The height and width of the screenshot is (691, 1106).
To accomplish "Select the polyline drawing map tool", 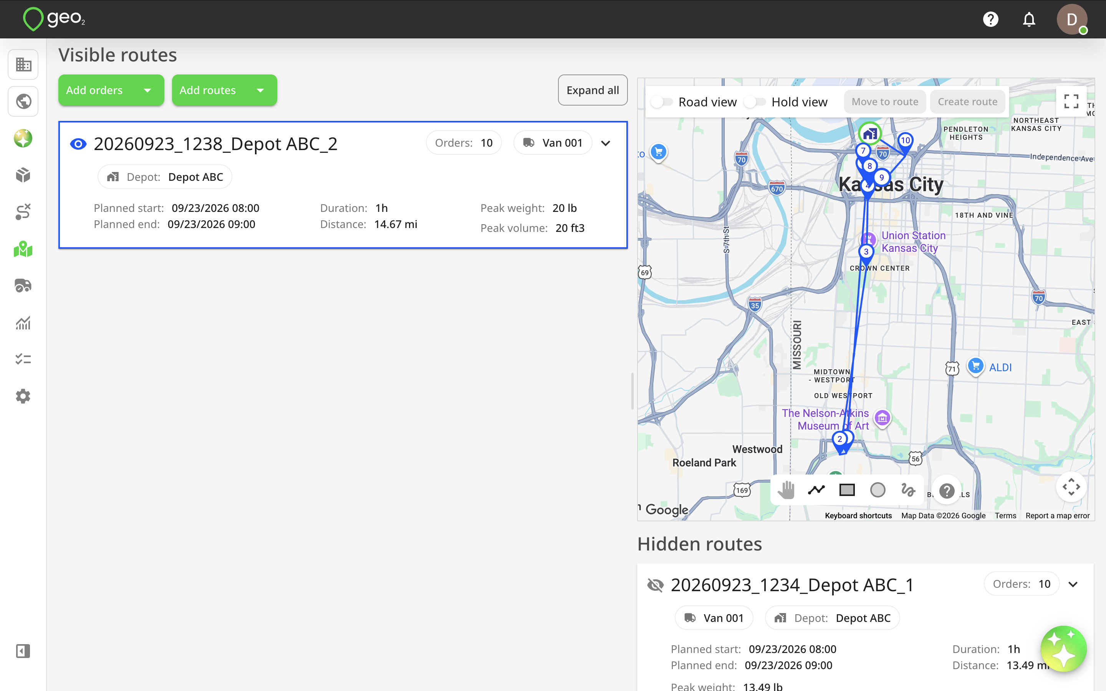I will [x=816, y=490].
